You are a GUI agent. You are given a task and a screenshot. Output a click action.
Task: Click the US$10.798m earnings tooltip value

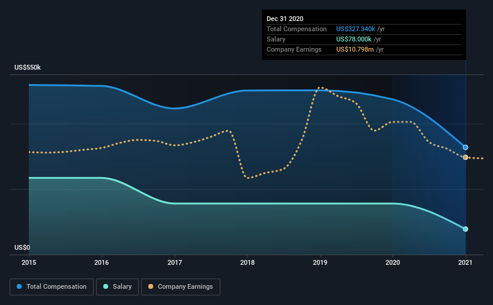[x=355, y=49]
